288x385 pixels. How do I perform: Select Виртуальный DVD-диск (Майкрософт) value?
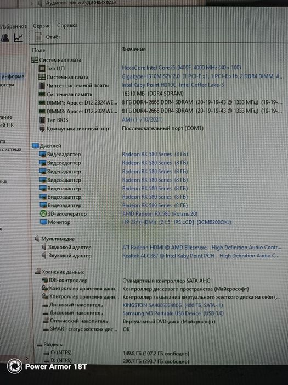(x=169, y=321)
